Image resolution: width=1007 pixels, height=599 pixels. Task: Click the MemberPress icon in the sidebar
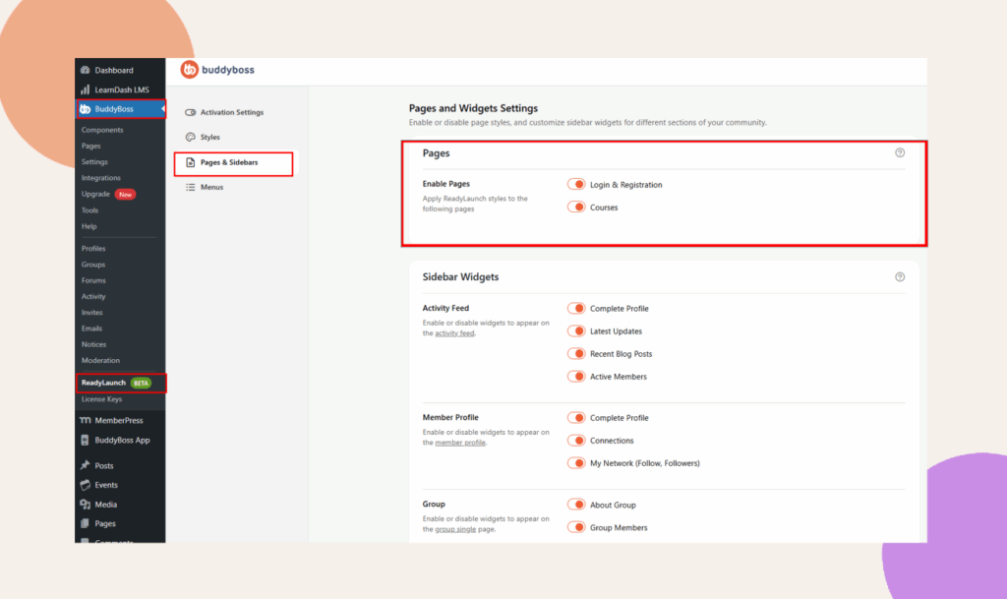(x=85, y=420)
